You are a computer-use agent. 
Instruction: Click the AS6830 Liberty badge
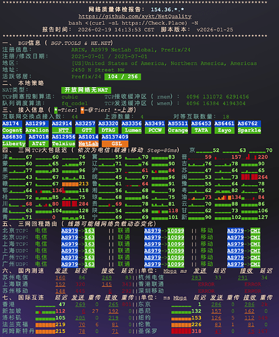14,140
